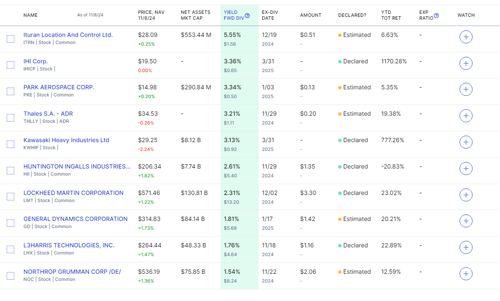Check the Park Aerospace Corp. row
Viewport: 500px width, 301px height.
point(10,91)
